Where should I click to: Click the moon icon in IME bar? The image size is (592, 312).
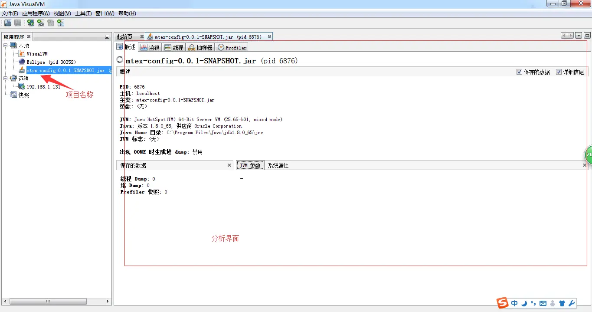(x=524, y=303)
